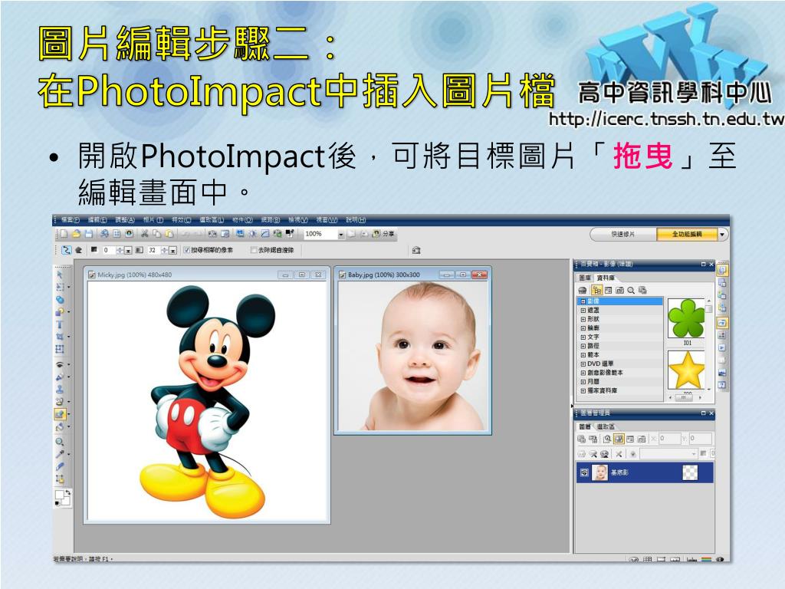The image size is (785, 589).
Task: Click the object eraser mode icon in attribute bar
Action: pyautogui.click(x=79, y=250)
